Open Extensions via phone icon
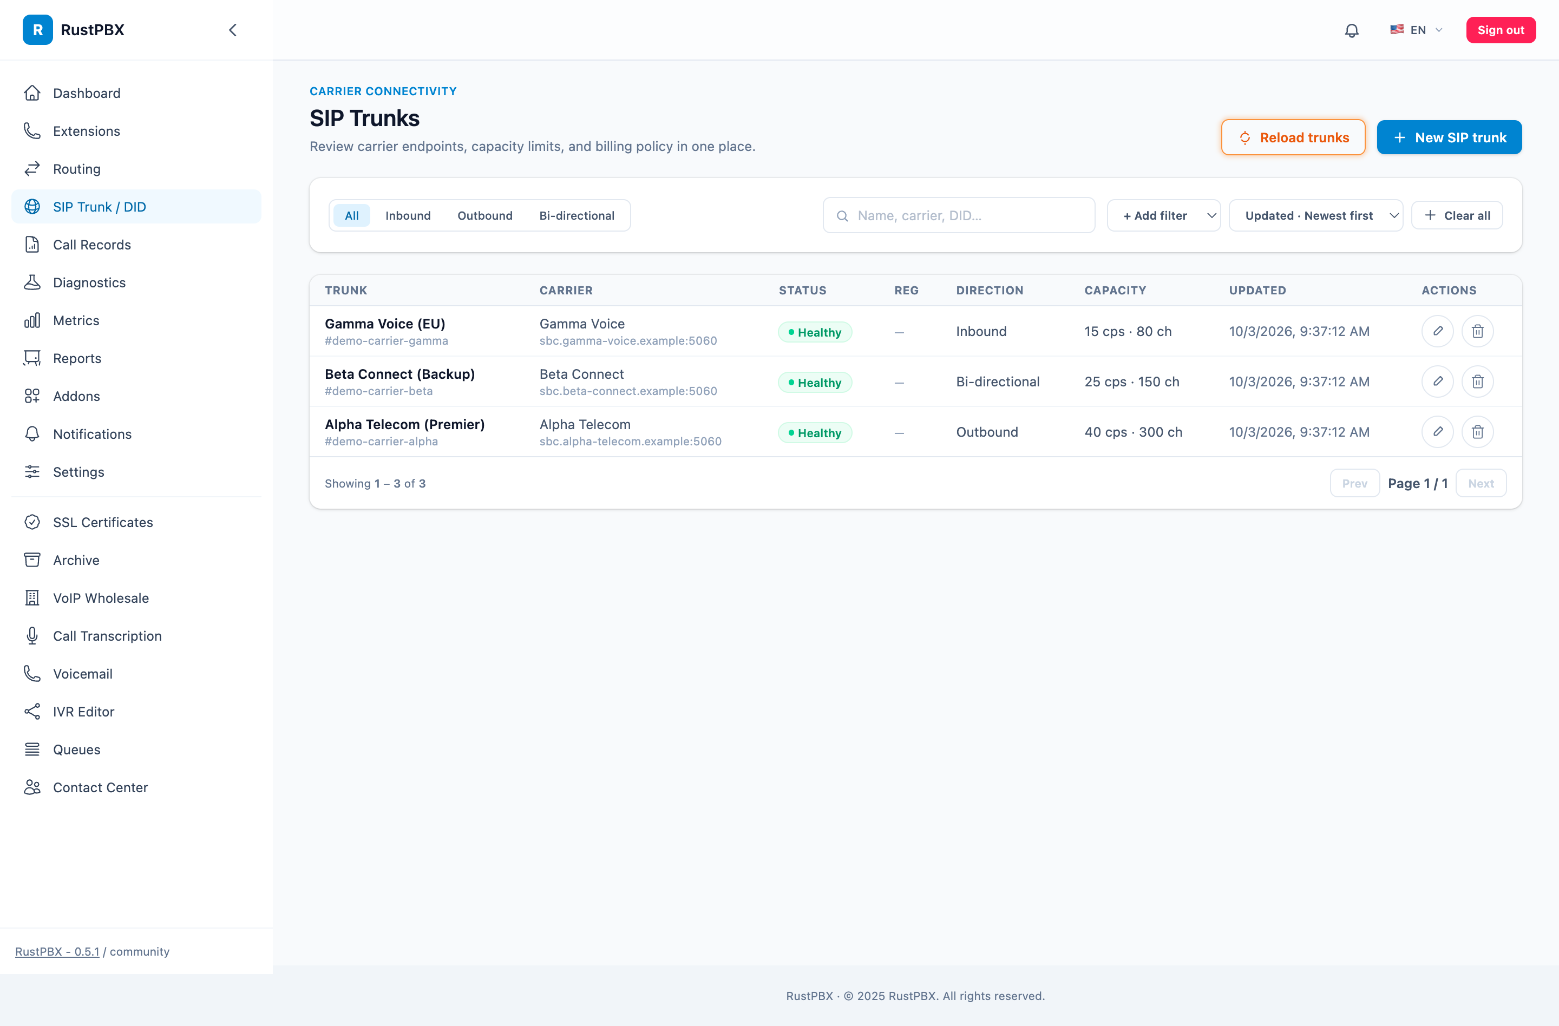The image size is (1559, 1026). pyautogui.click(x=32, y=131)
